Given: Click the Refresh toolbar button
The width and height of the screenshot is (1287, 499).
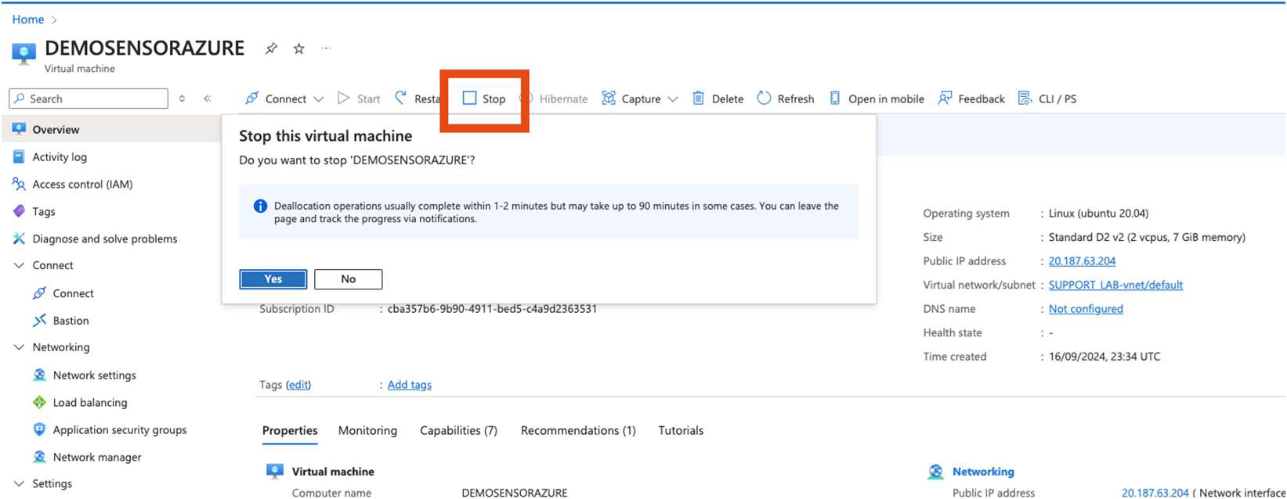Looking at the screenshot, I should [x=786, y=99].
